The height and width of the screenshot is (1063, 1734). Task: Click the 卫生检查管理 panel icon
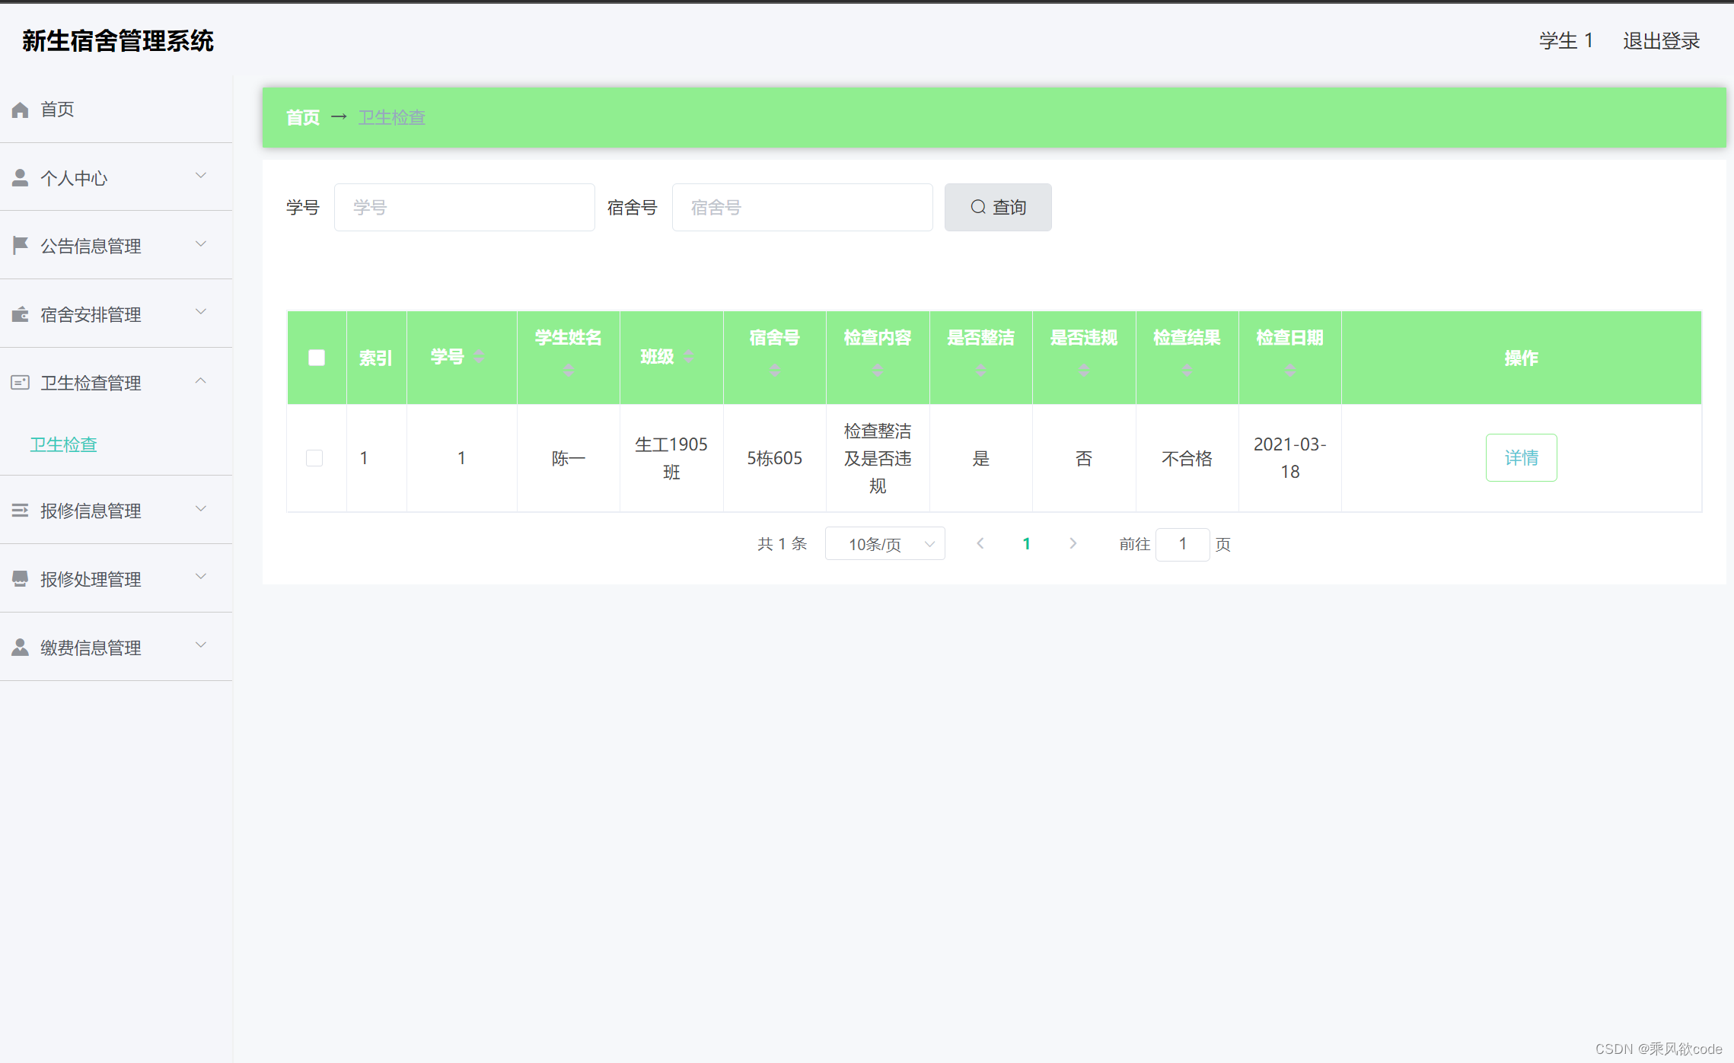pyautogui.click(x=20, y=382)
